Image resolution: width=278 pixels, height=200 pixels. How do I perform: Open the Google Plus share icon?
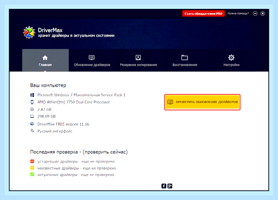pos(170,186)
